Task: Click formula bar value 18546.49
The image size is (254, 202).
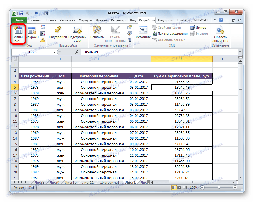Action: click(x=90, y=52)
